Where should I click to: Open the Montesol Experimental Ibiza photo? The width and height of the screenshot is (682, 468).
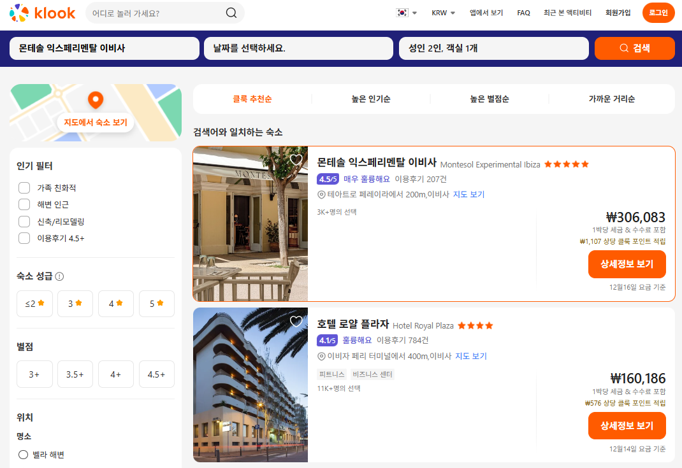pyautogui.click(x=250, y=223)
